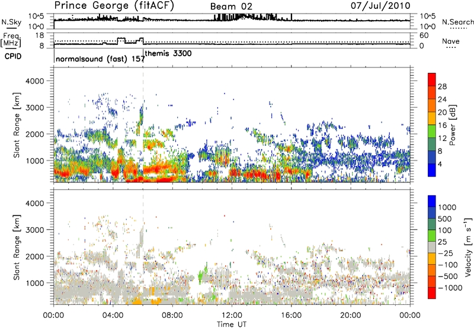The height and width of the screenshot is (328, 474).
Task: Select the 'CPID' row label
Action: (x=13, y=56)
